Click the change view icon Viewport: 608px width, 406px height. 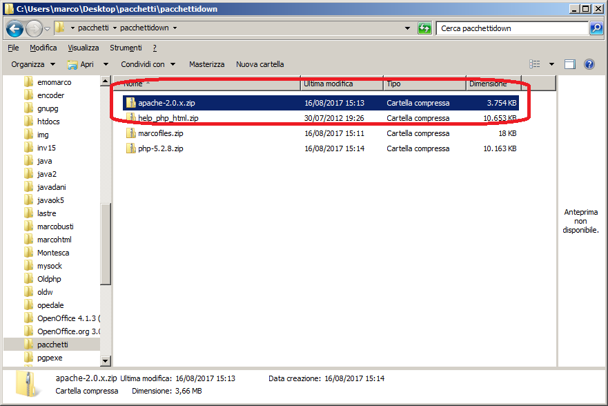(x=535, y=64)
